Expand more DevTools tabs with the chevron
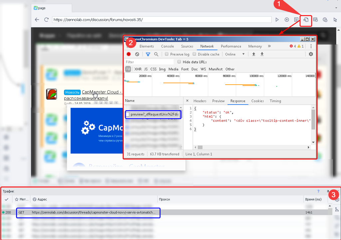 (269, 46)
